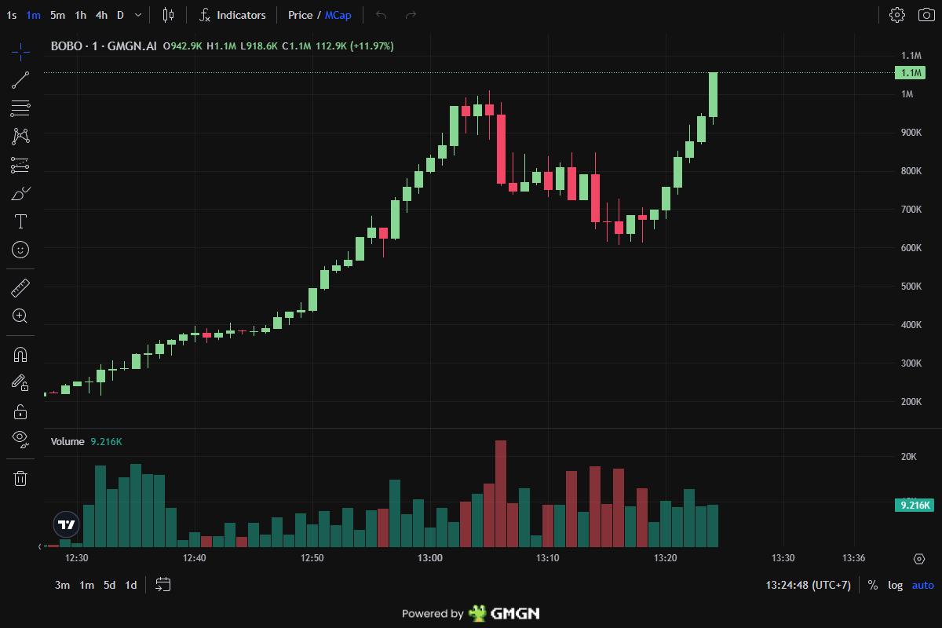This screenshot has width=942, height=628.
Task: Click the 1.1M current price label
Action: (910, 73)
